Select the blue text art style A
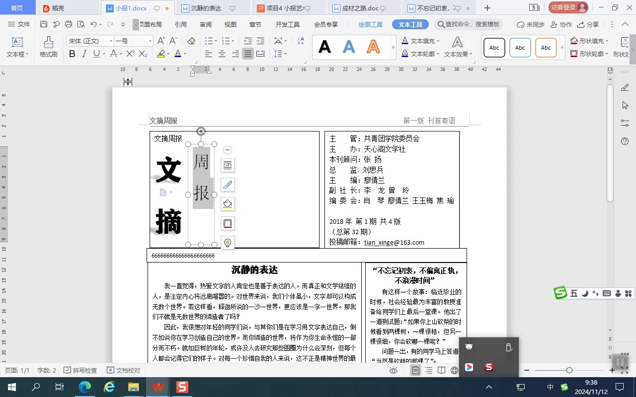The height and width of the screenshot is (397, 636). tap(349, 47)
